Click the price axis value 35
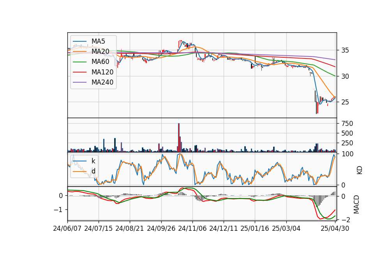The width and height of the screenshot is (374, 269). (x=345, y=50)
